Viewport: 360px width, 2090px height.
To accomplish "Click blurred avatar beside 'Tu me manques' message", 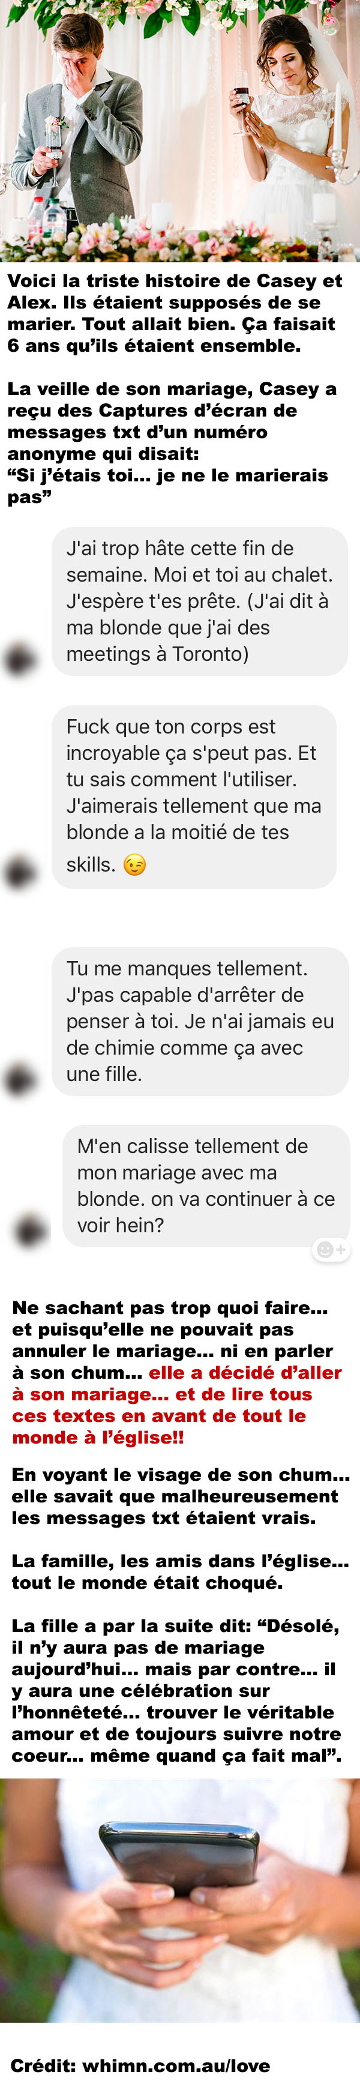I will (21, 1080).
